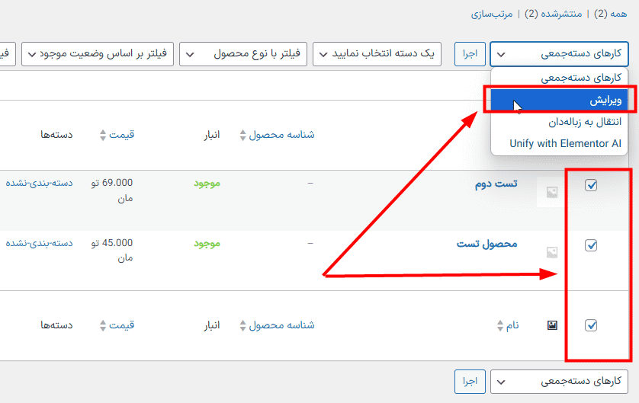This screenshot has width=639, height=403.
Task: Choose Unify with Elementor AI option
Action: [x=559, y=144]
